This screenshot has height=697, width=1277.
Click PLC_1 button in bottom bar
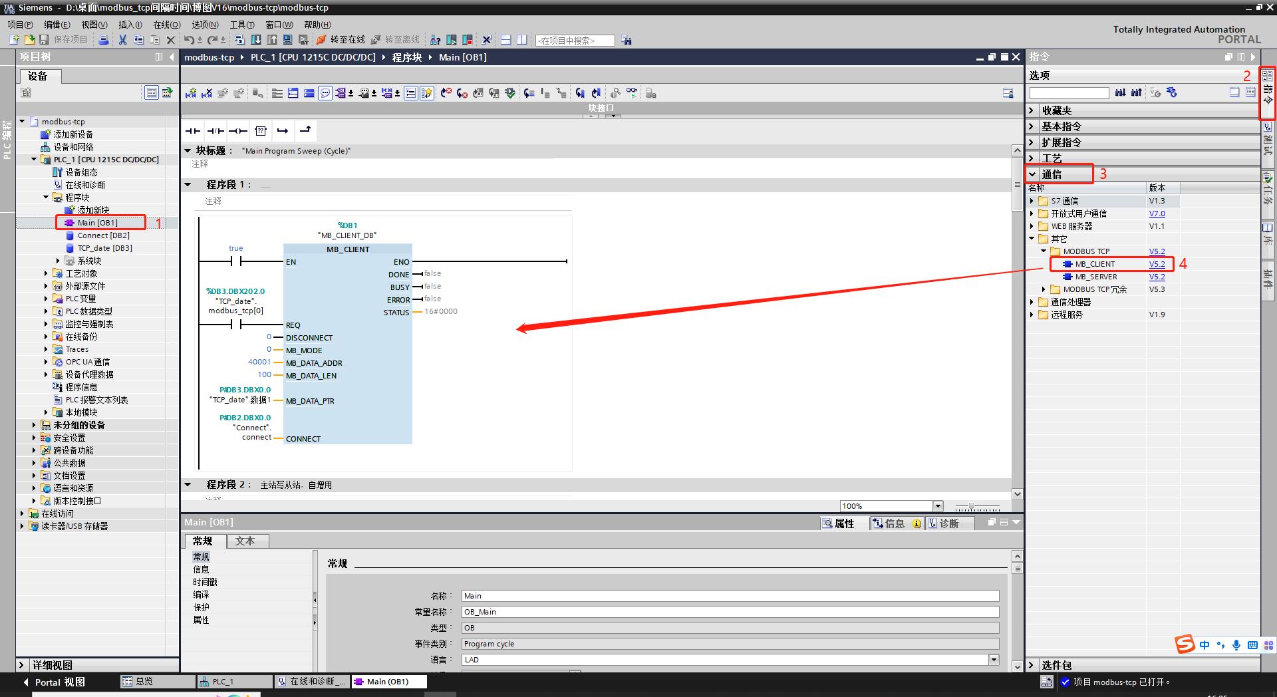click(x=235, y=682)
